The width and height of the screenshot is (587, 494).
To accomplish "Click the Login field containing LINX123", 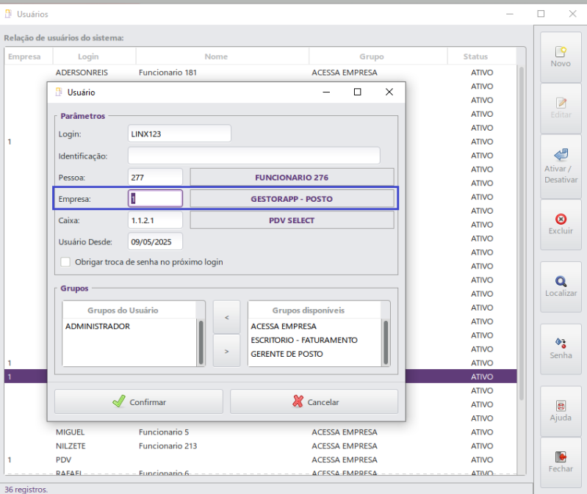I will (x=179, y=134).
